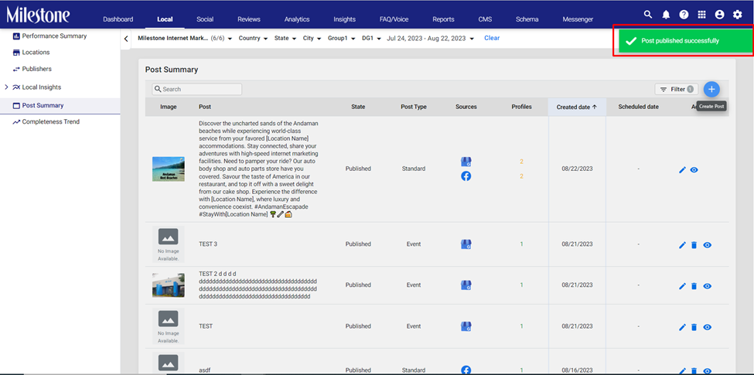Preview the Andaman beaches post via eye icon
This screenshot has width=754, height=375.
tap(694, 169)
